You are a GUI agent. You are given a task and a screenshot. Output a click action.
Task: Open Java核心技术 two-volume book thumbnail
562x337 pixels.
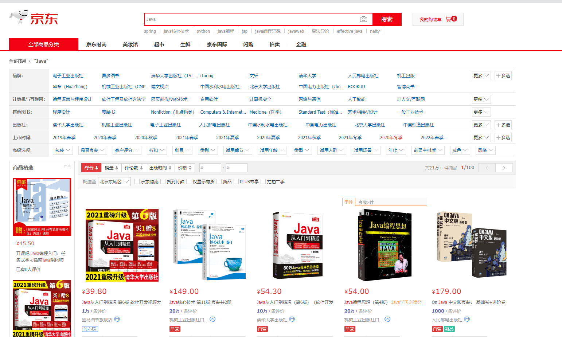pyautogui.click(x=210, y=245)
